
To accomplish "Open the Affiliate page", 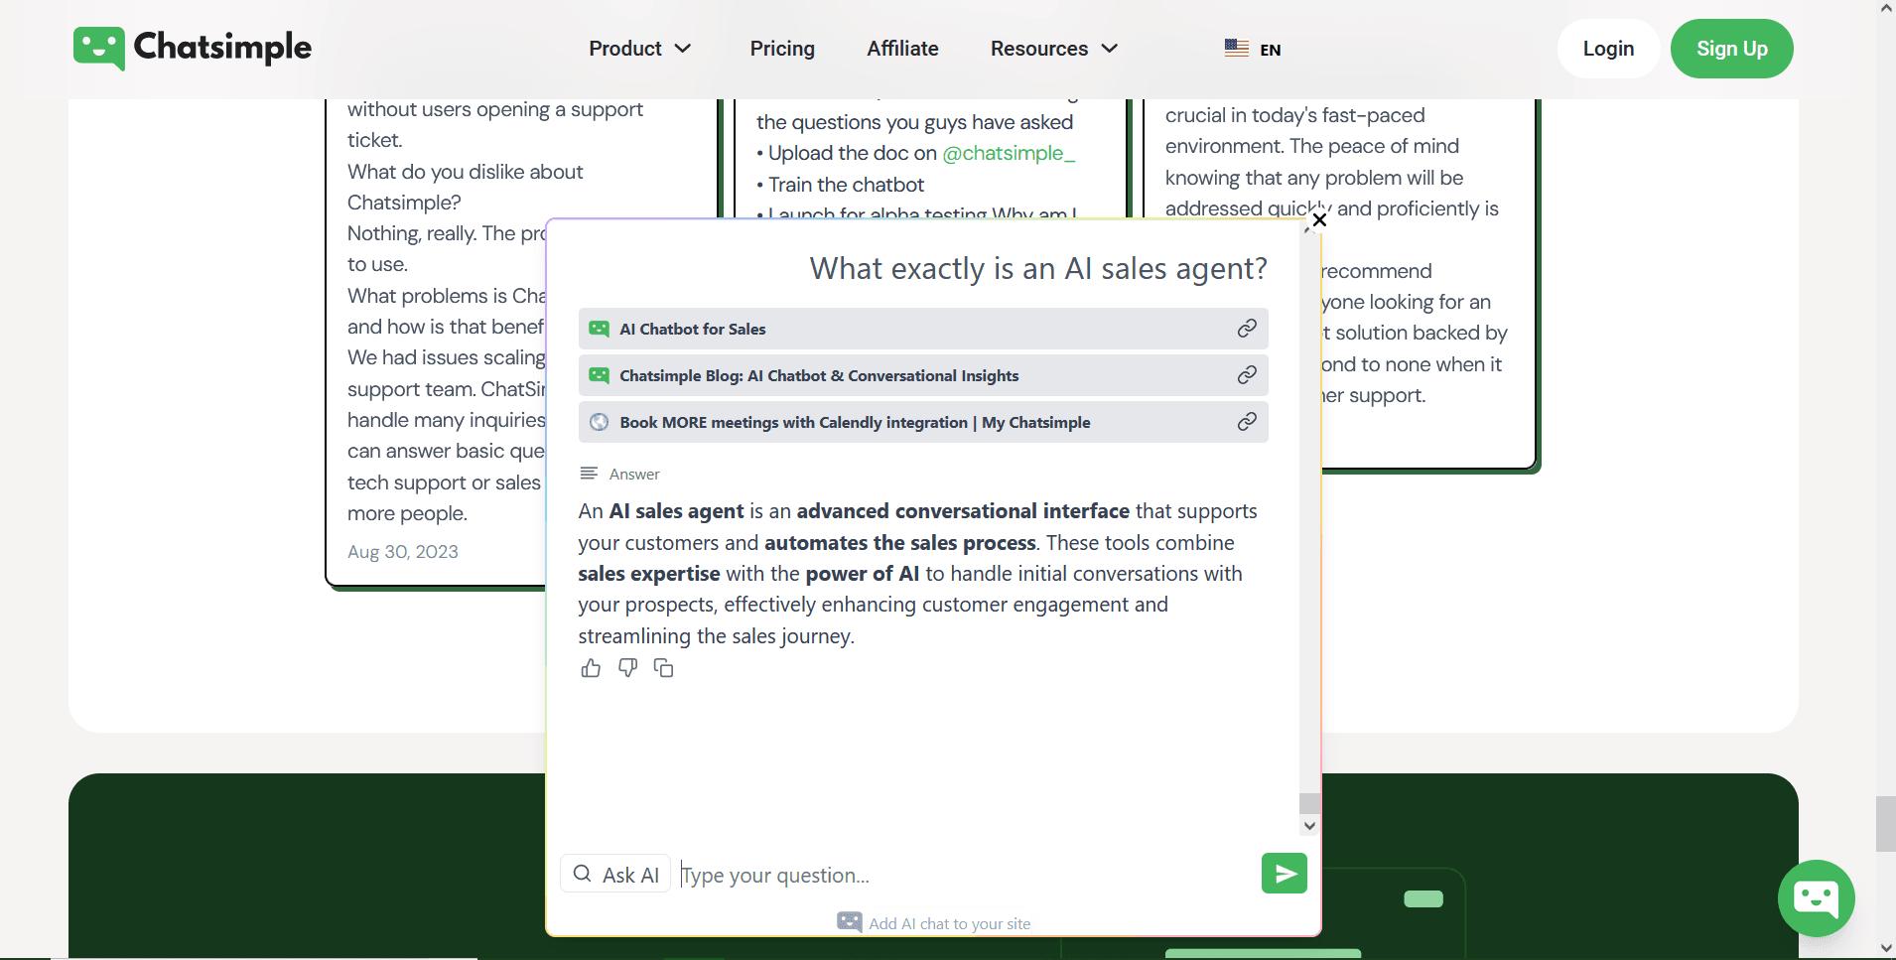I will pos(902,48).
